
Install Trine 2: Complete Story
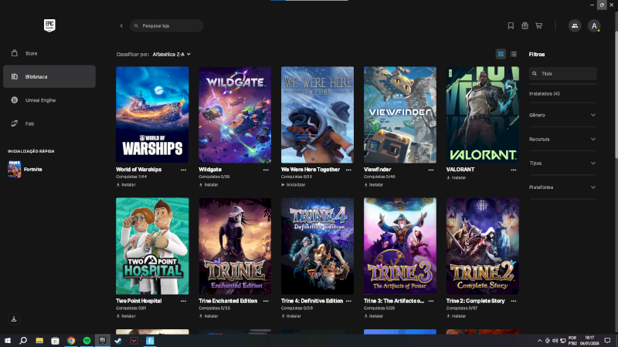457,316
